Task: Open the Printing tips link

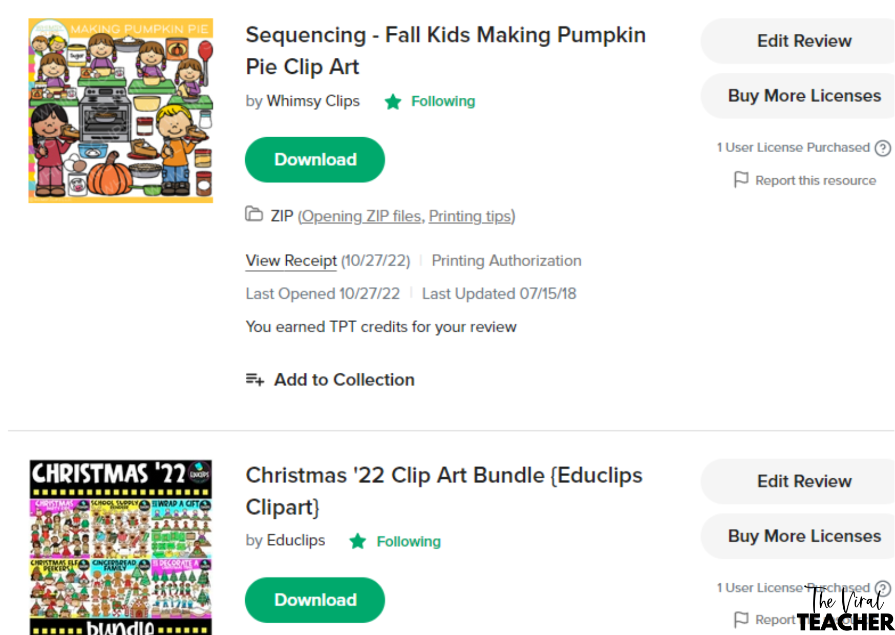Action: [470, 216]
